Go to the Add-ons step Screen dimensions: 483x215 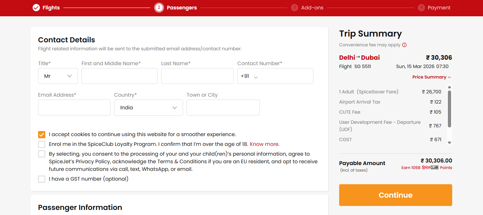click(x=312, y=8)
